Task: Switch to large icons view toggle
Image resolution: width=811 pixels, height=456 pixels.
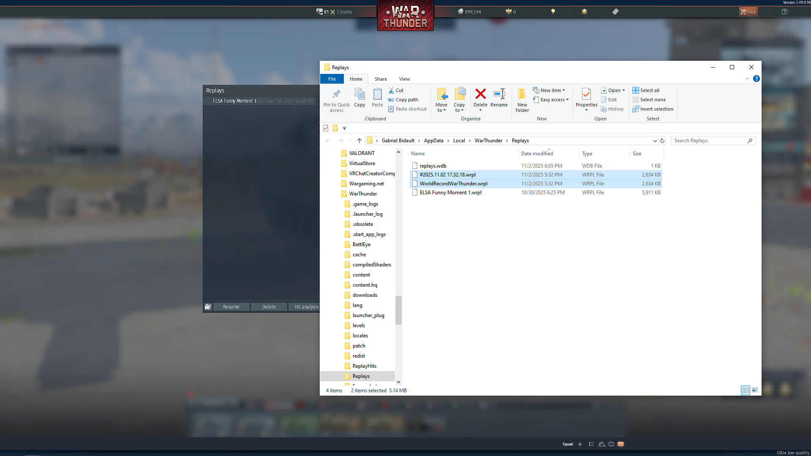Action: [x=755, y=390]
